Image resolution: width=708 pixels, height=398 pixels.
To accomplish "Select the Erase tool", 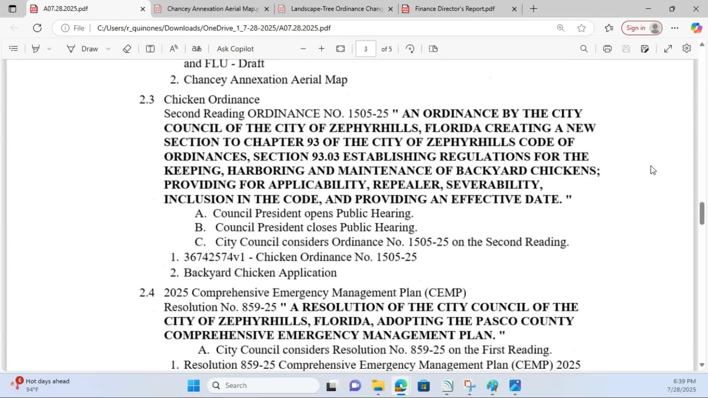I will (127, 49).
